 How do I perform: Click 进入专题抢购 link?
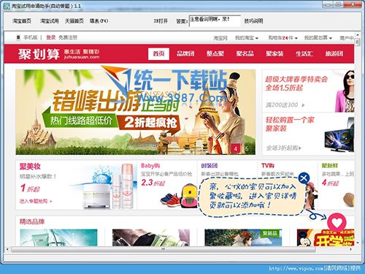[36, 201]
